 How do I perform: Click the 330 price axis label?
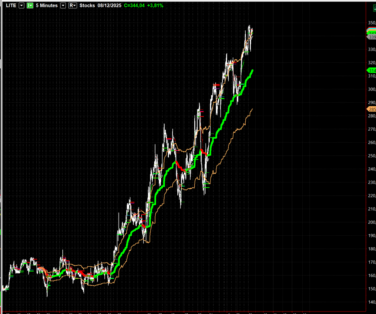[372, 50]
